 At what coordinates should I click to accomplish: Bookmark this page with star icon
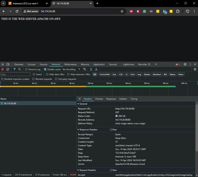(x=122, y=11)
